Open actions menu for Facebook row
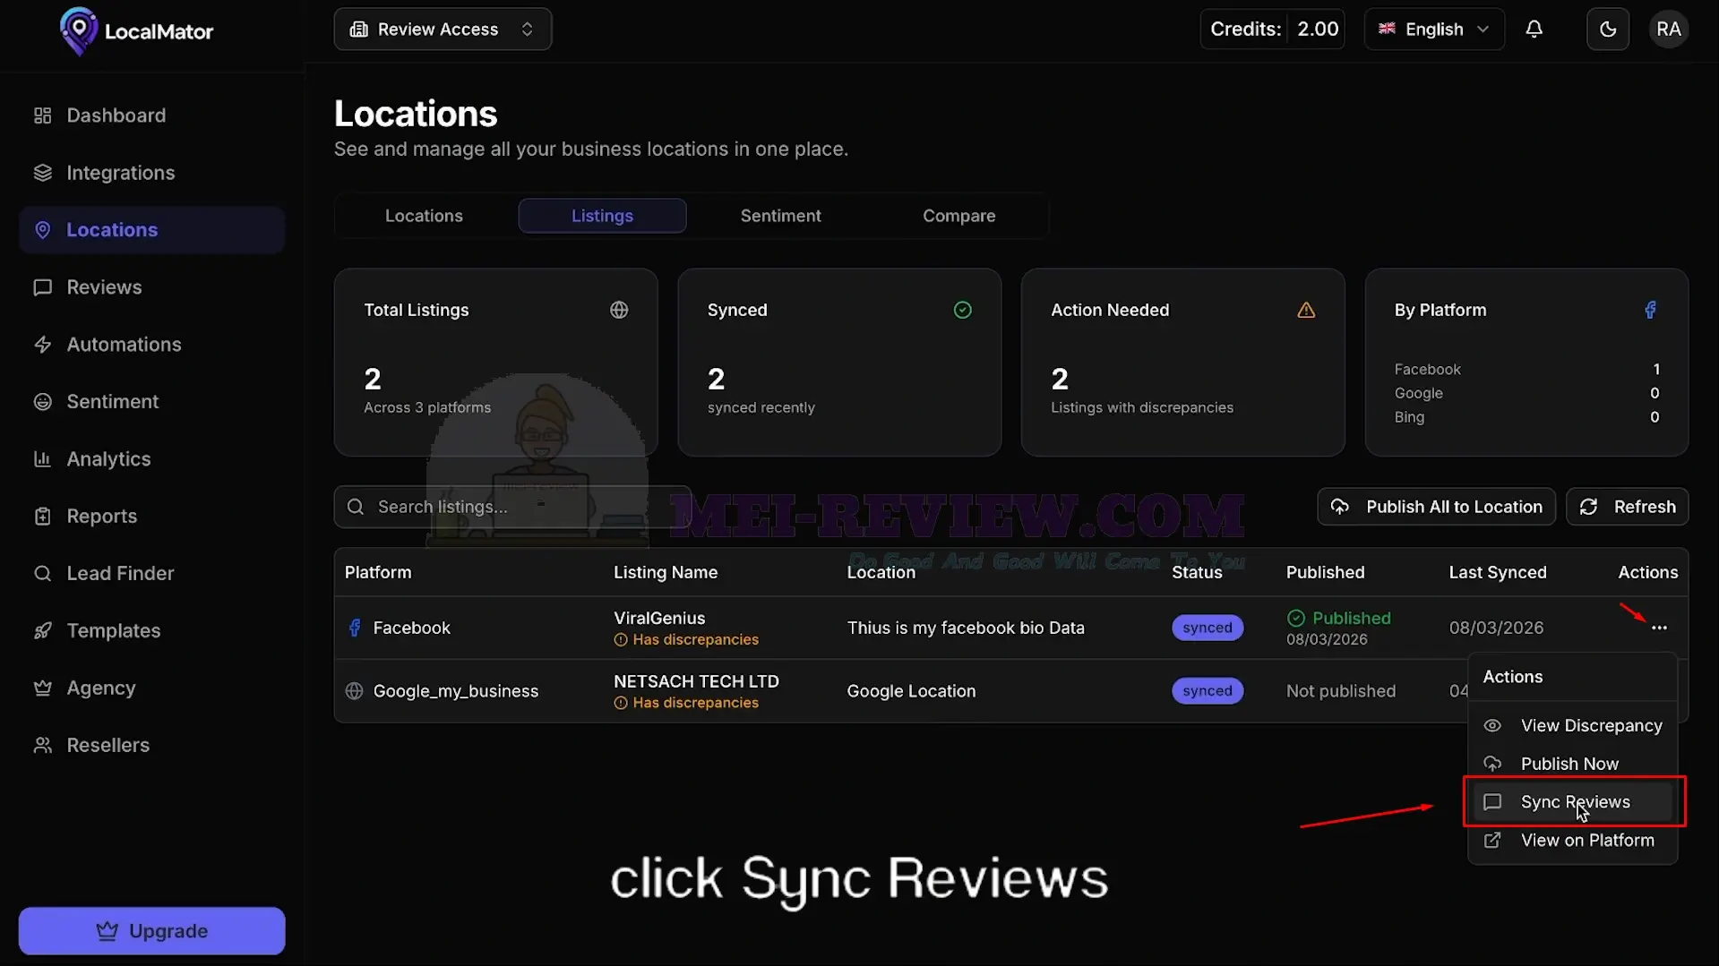 tap(1659, 628)
